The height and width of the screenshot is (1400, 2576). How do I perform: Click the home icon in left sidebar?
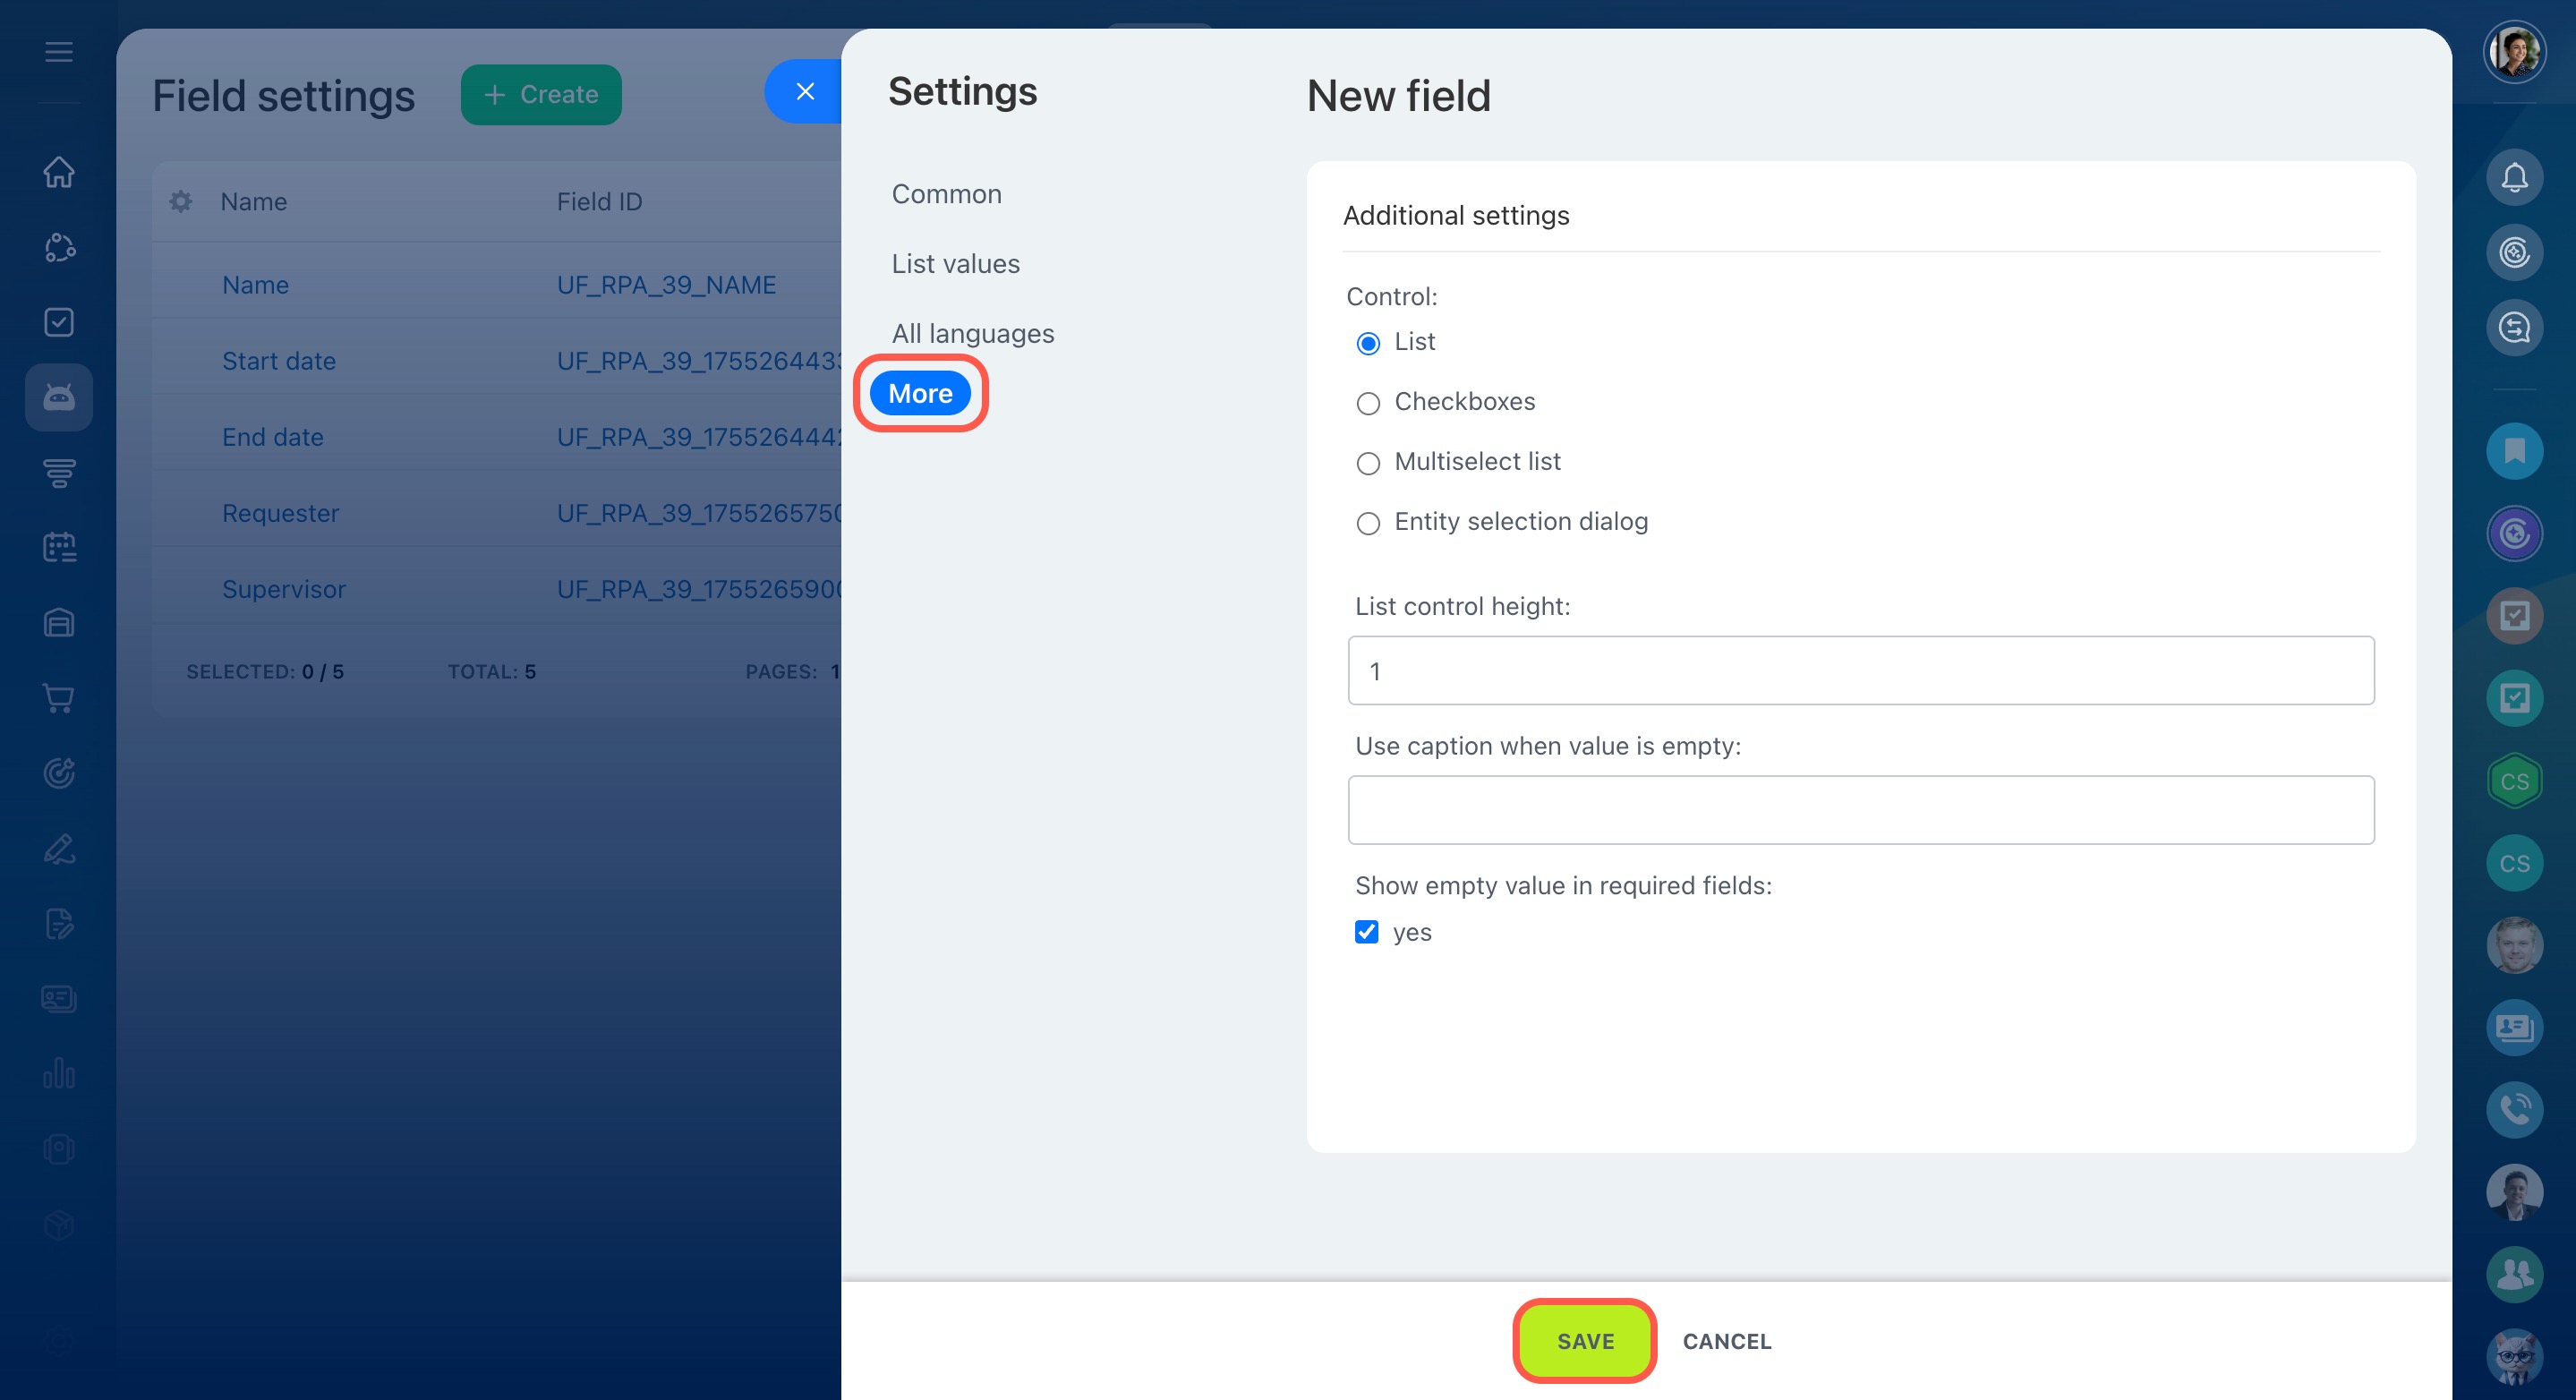(x=59, y=172)
